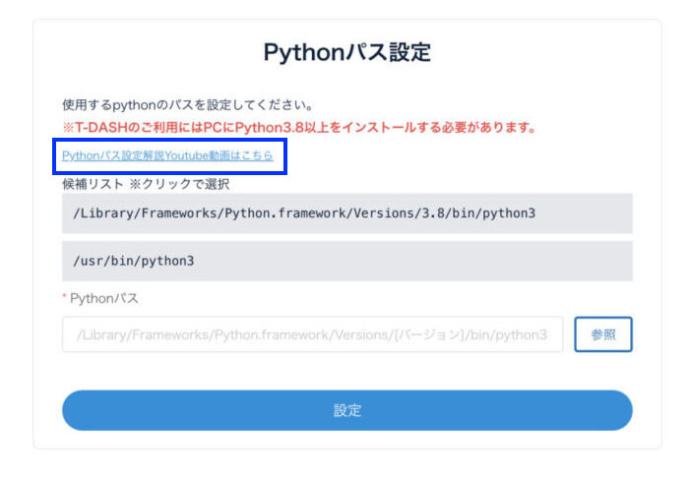The image size is (688, 481).
Task: Watch the Youtube setup explanation video link
Action: [x=167, y=155]
